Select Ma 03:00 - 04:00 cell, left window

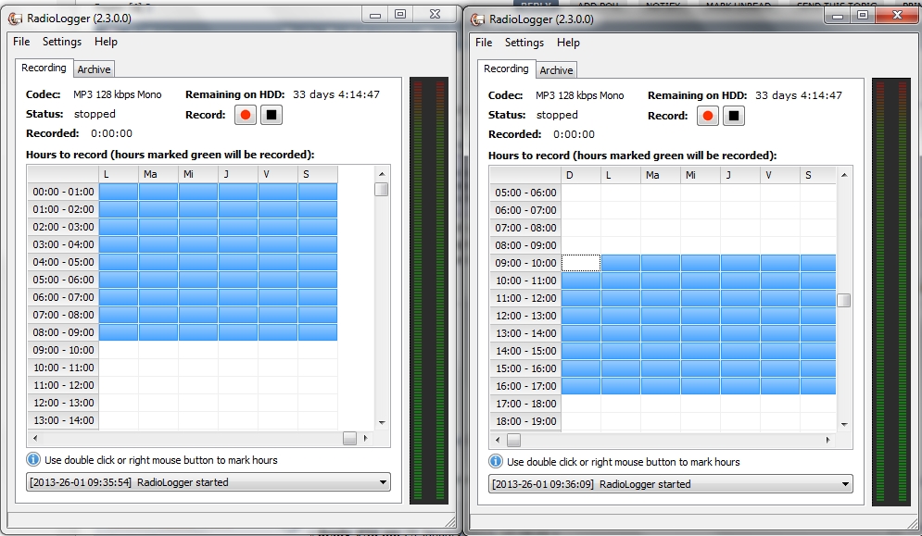[x=158, y=244]
